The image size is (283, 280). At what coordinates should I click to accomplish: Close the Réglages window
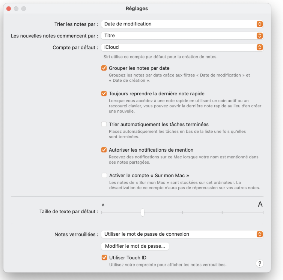coord(8,8)
